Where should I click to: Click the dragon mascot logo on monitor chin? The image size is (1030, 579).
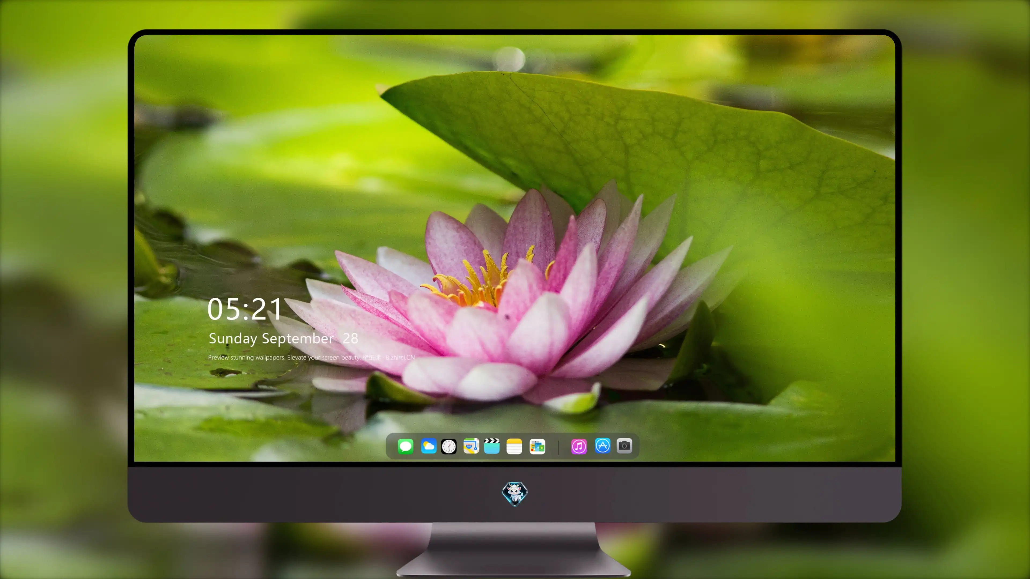[515, 493]
